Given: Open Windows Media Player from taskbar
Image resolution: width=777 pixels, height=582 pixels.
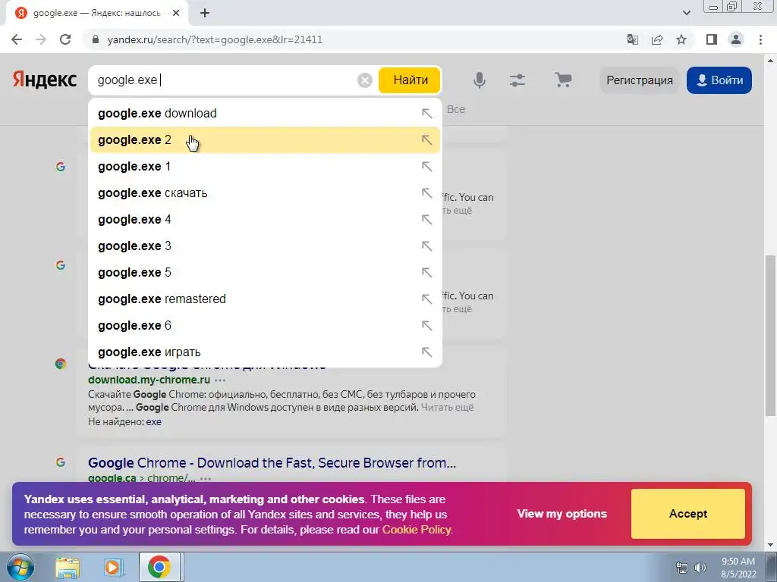Looking at the screenshot, I should pyautogui.click(x=113, y=568).
